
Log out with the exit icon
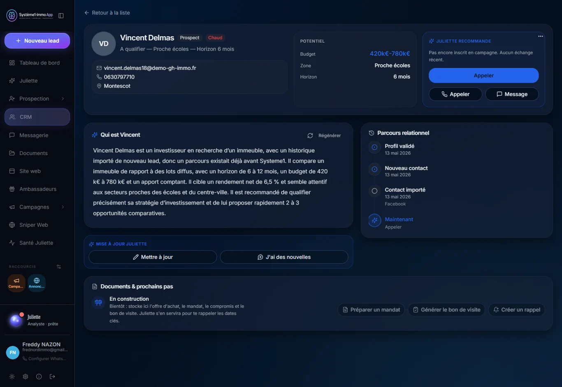click(52, 377)
